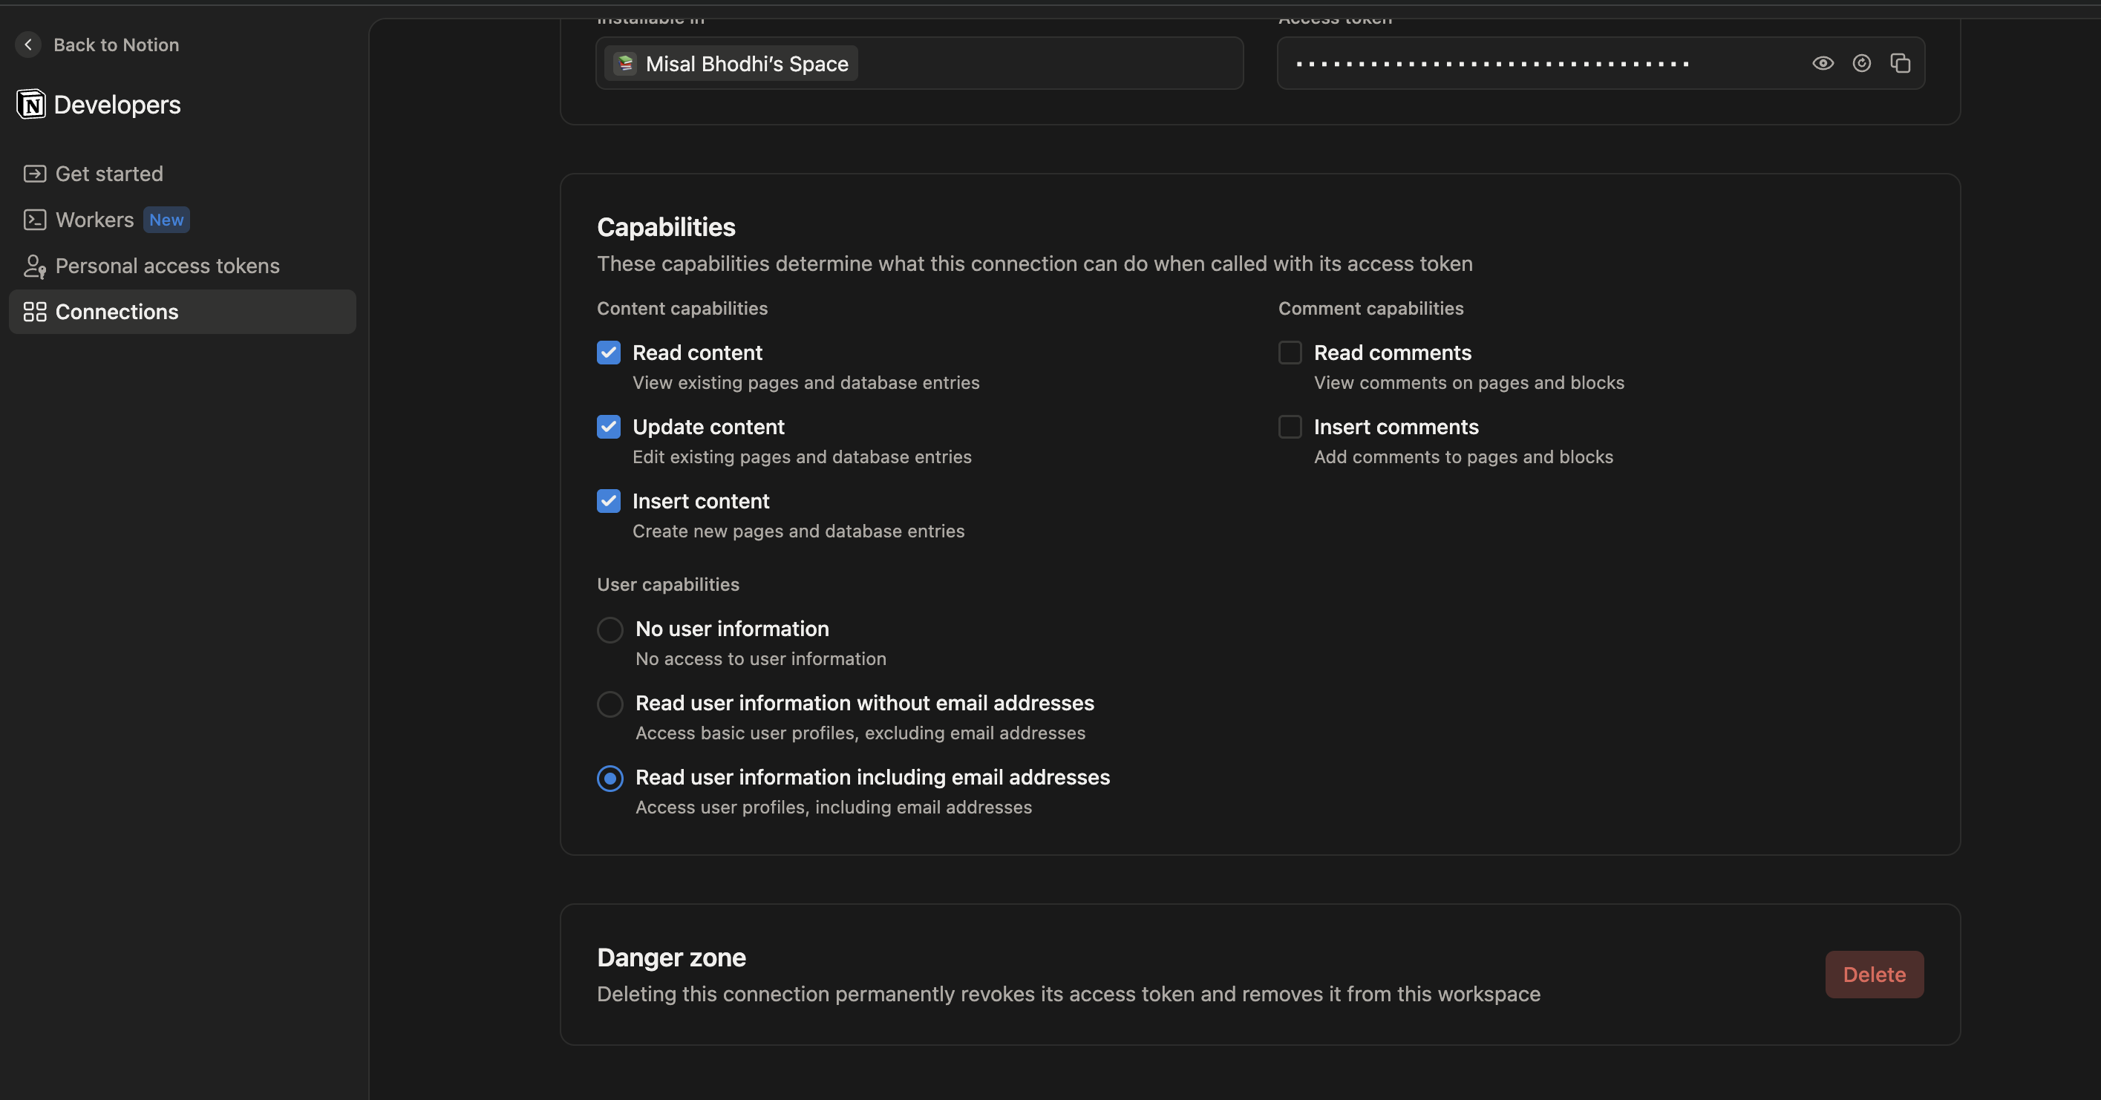Click 'Access basic user profiles, excluding email addresses' text
2101x1100 pixels.
click(860, 733)
